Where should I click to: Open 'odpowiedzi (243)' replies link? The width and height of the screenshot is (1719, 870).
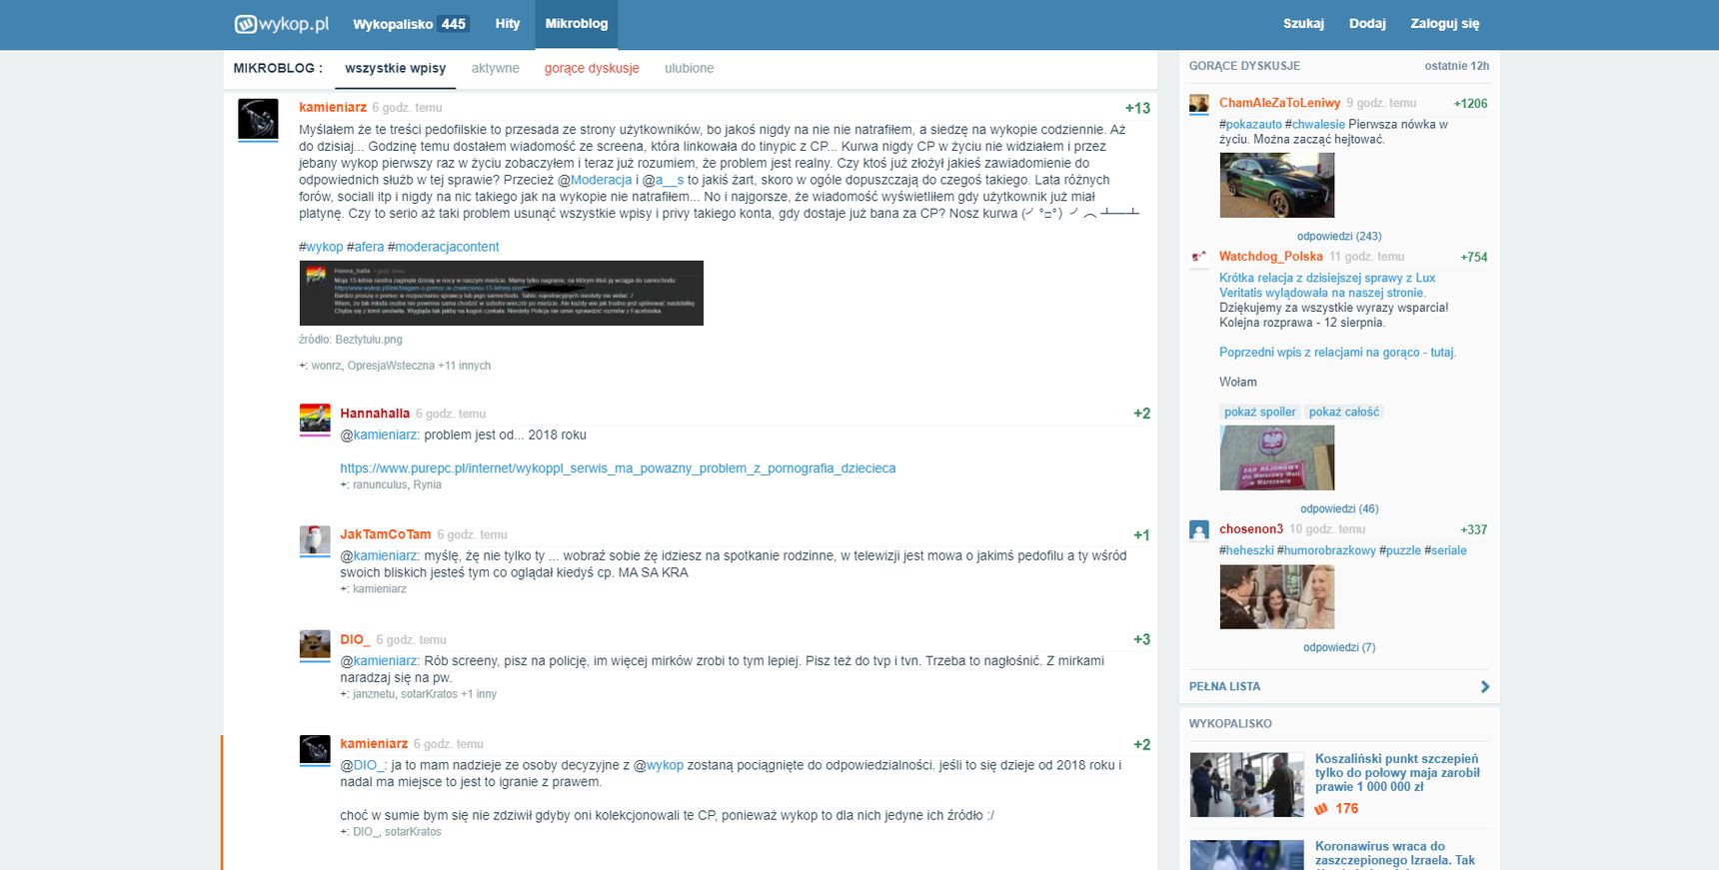[x=1339, y=237]
